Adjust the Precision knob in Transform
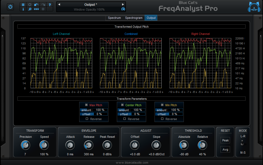Viewport: 263px width, 165px height. [25, 145]
